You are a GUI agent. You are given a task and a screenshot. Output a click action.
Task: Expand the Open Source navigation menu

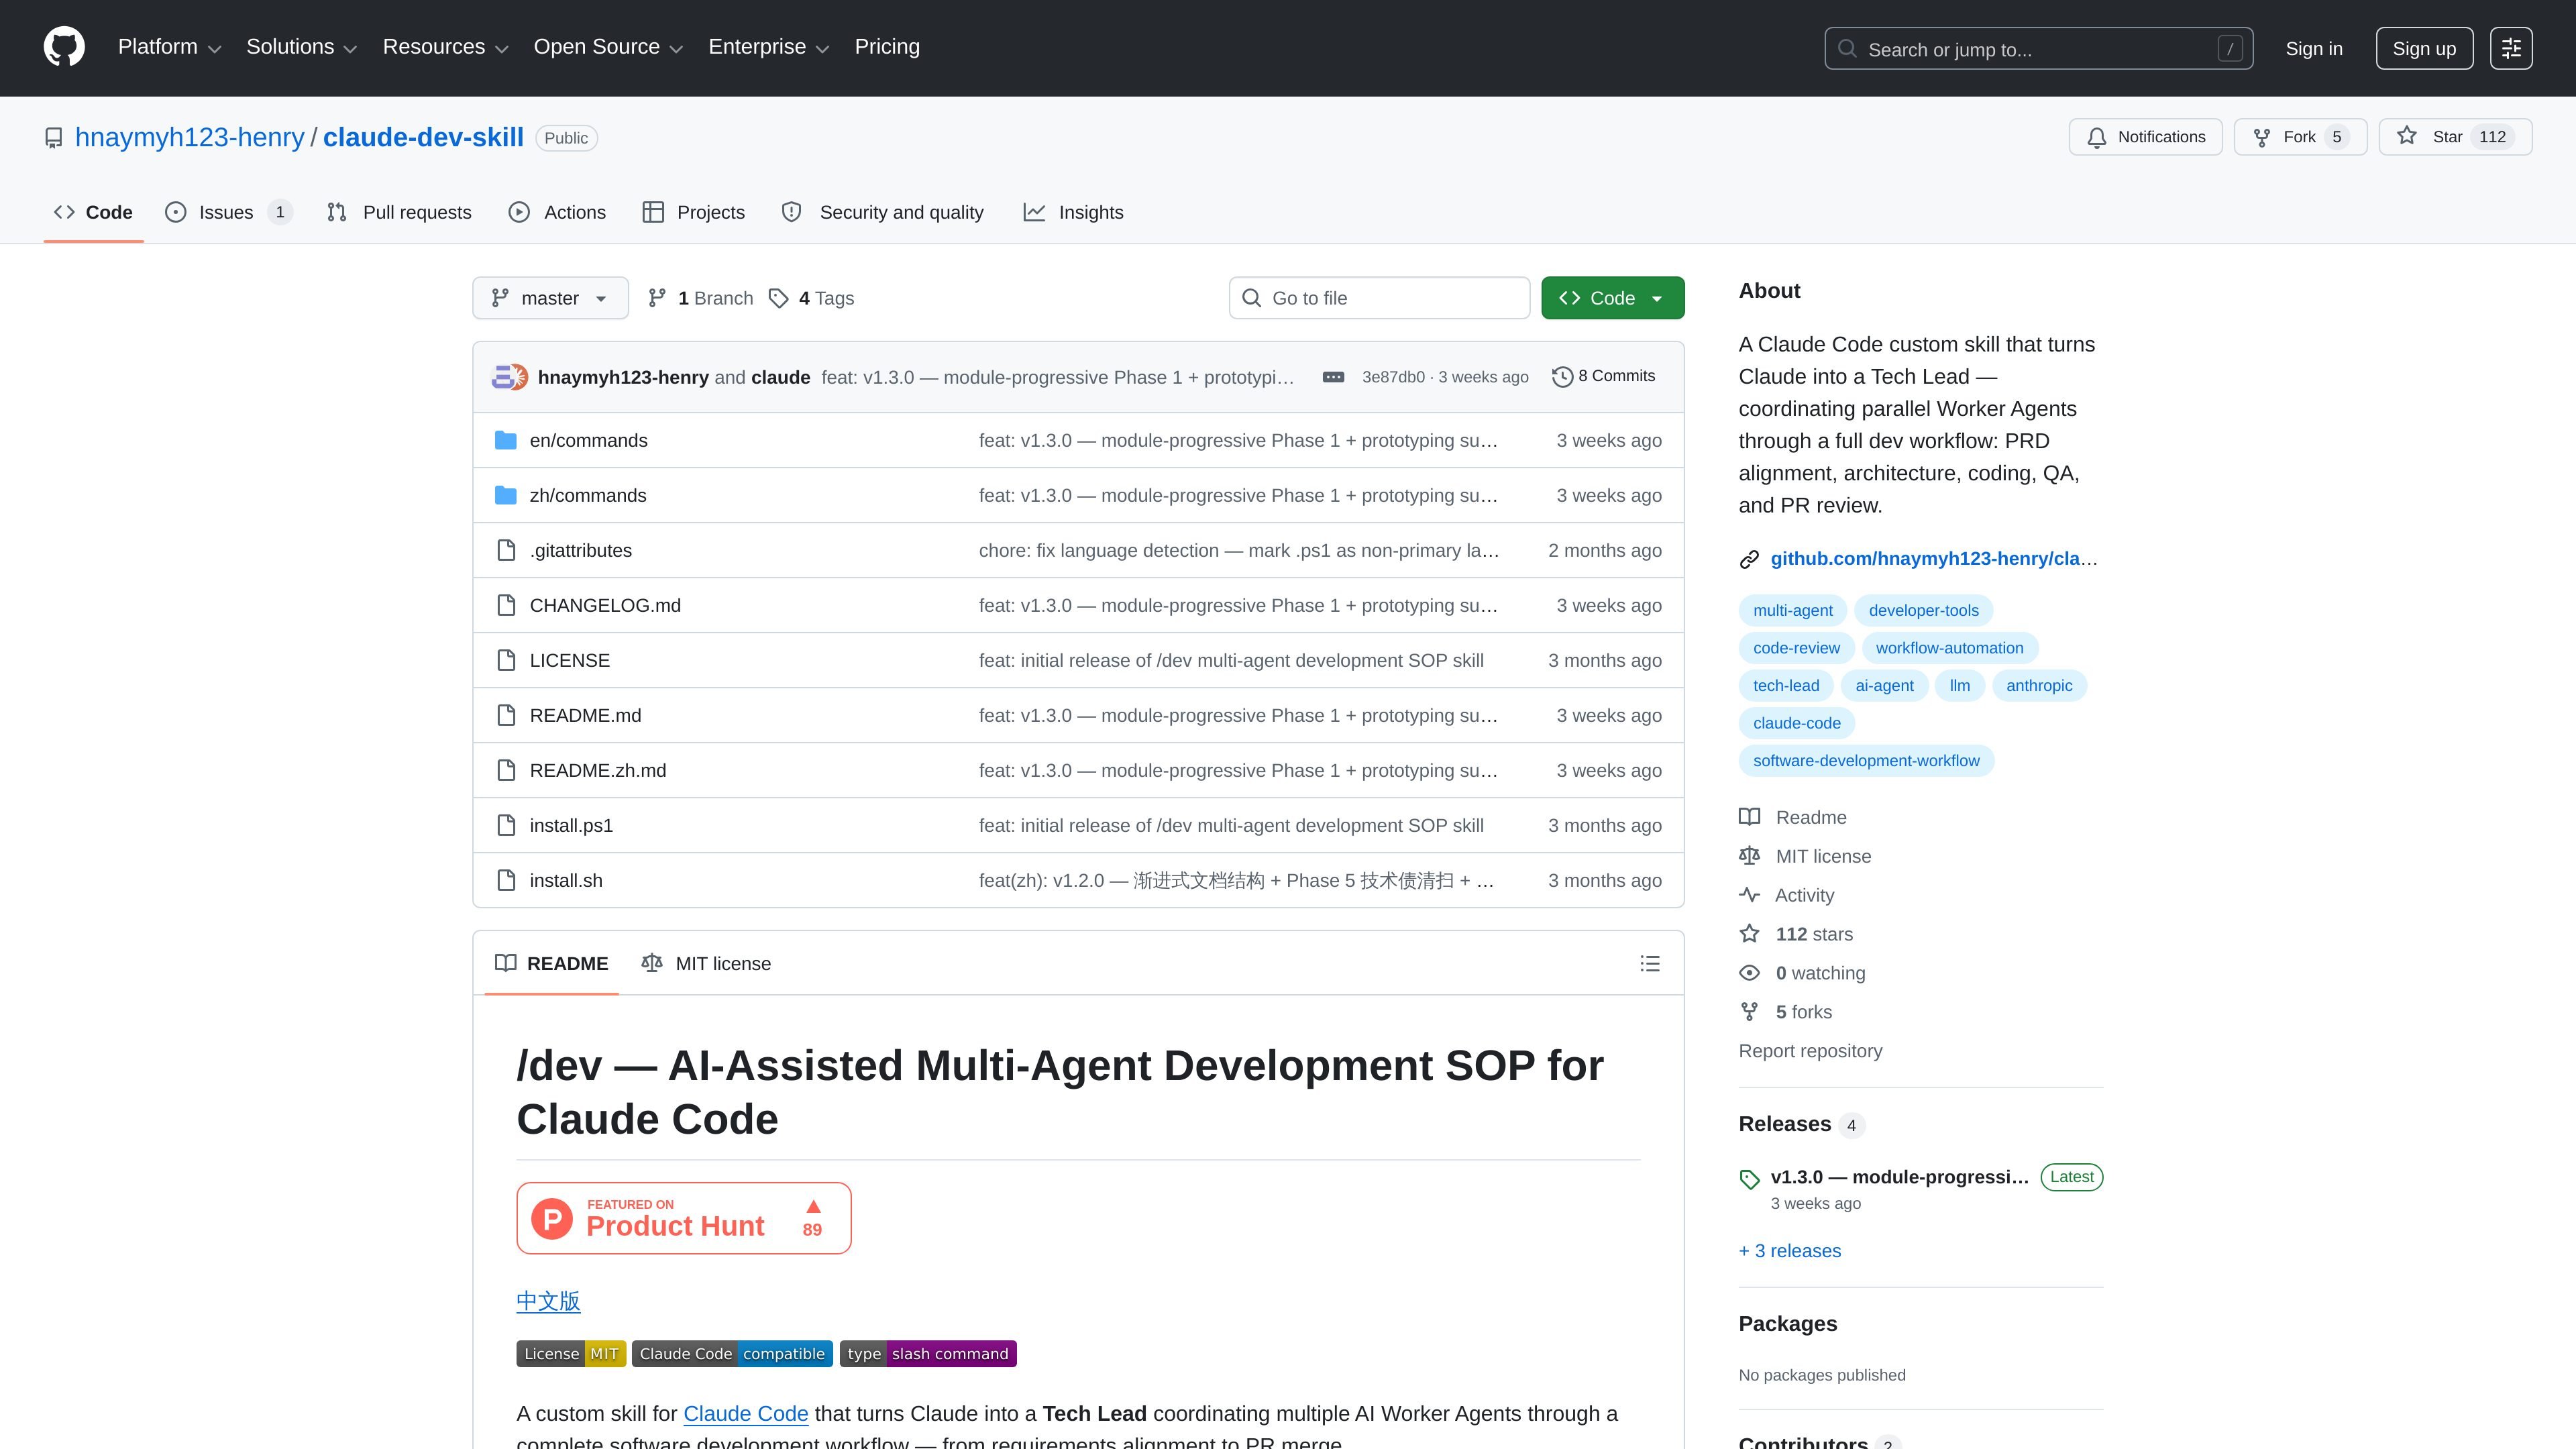point(608,47)
